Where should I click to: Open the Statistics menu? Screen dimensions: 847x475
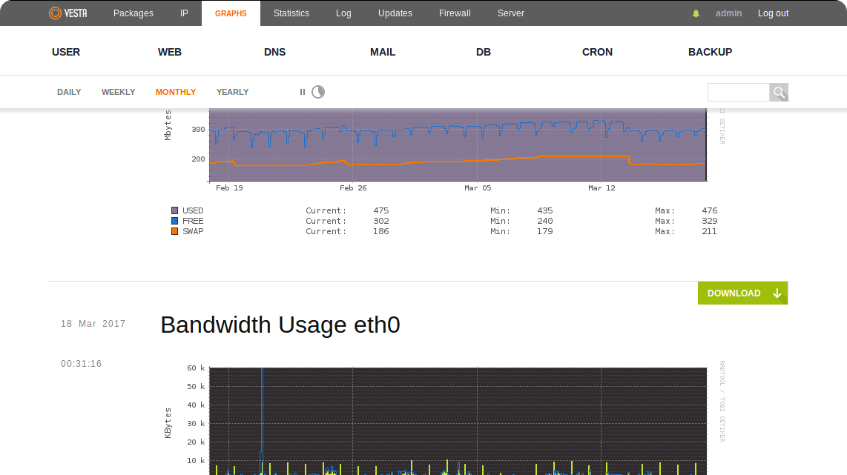coord(291,13)
